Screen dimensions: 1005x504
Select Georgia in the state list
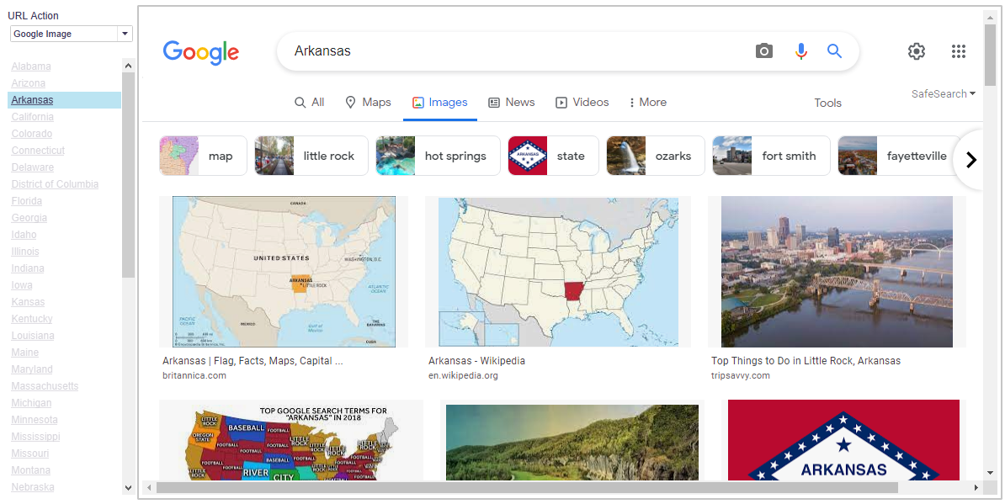tap(29, 218)
